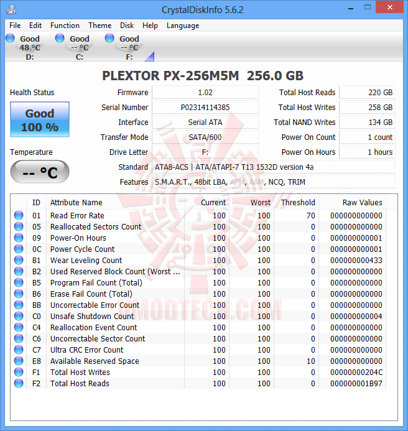The width and height of the screenshot is (408, 431).
Task: Select disk F: status orb
Action: tap(109, 38)
